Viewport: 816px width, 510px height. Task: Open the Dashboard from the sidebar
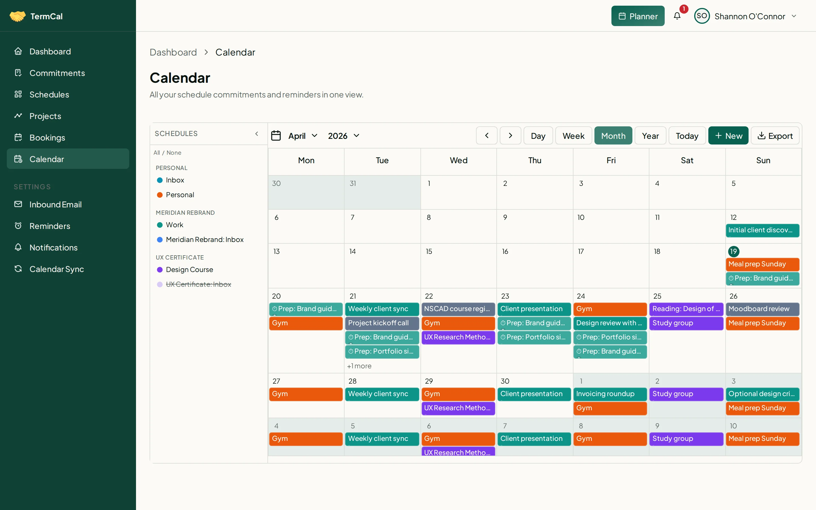pos(50,51)
